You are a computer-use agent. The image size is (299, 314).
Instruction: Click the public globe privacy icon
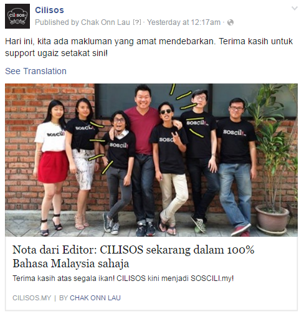[230, 22]
